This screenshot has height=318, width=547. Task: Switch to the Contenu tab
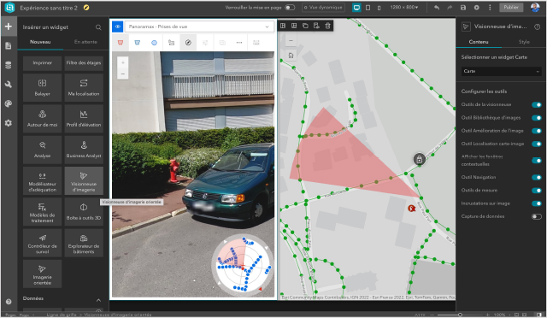point(479,42)
